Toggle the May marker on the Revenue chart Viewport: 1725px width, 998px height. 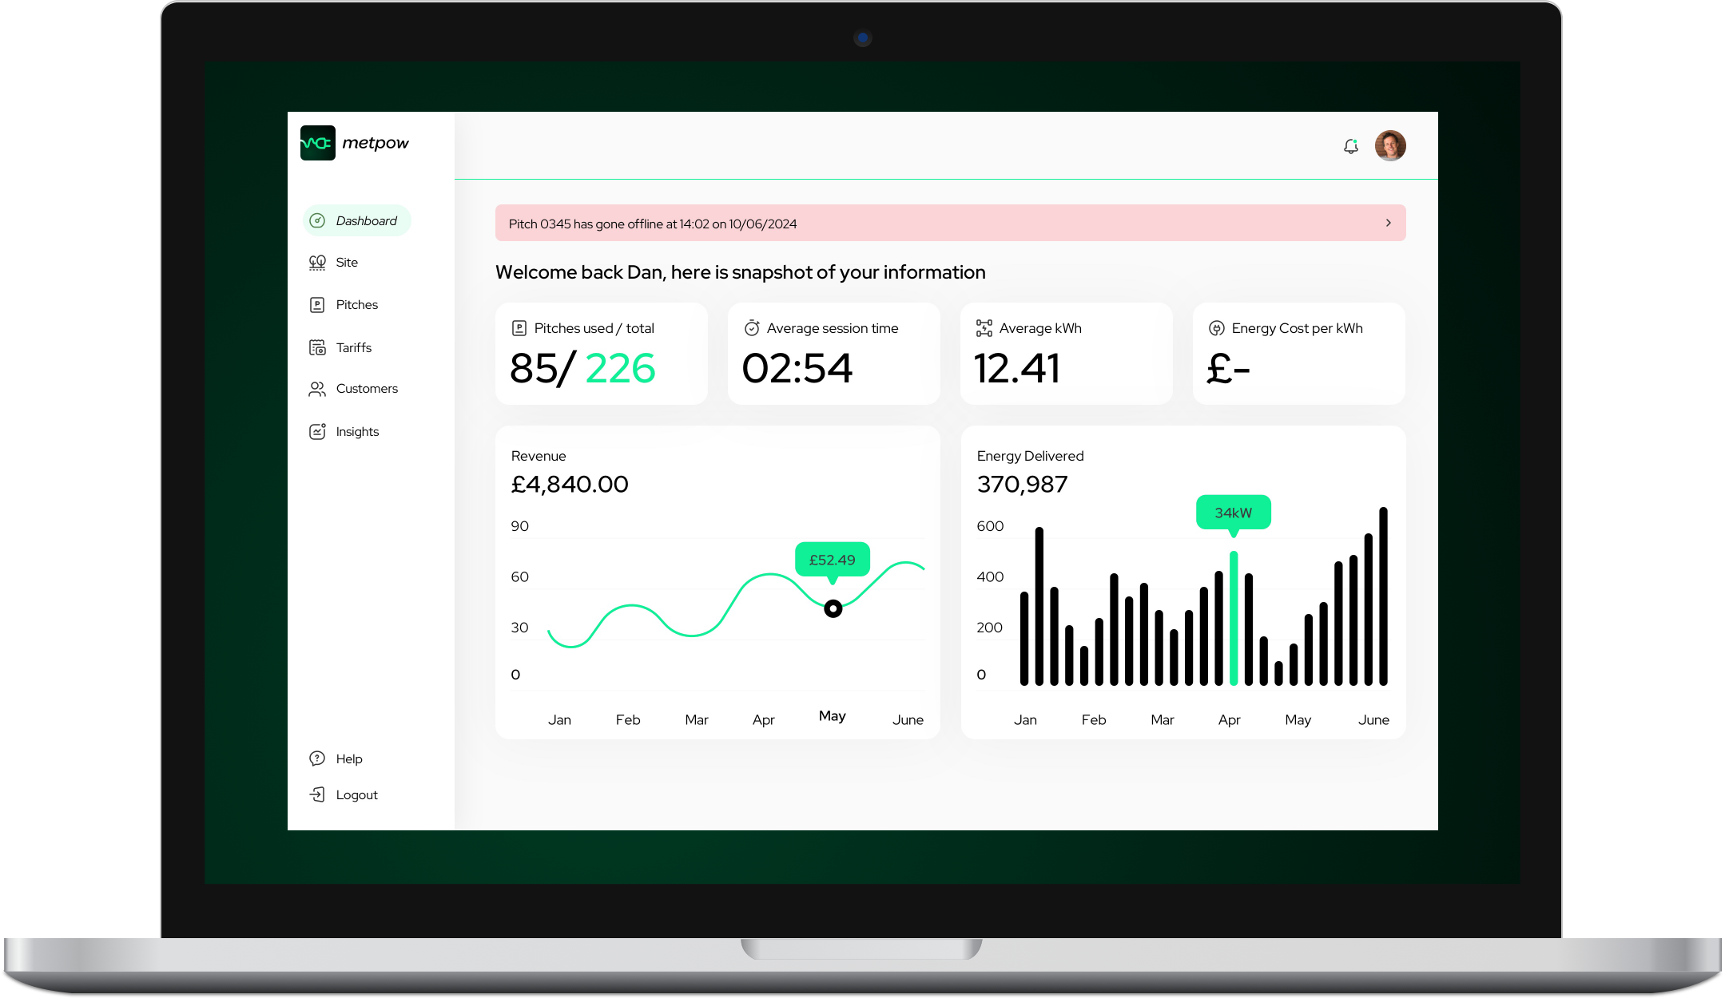(833, 608)
